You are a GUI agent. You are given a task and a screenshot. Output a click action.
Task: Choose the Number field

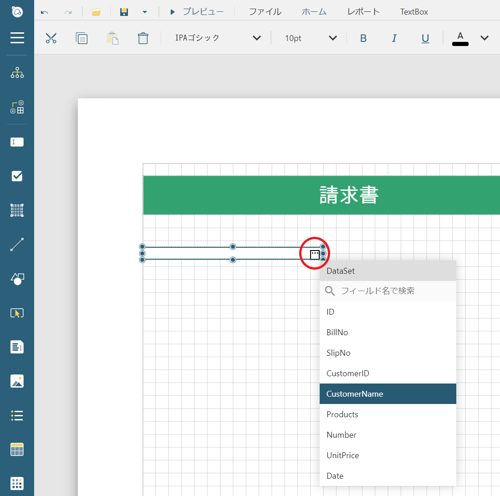pos(388,435)
